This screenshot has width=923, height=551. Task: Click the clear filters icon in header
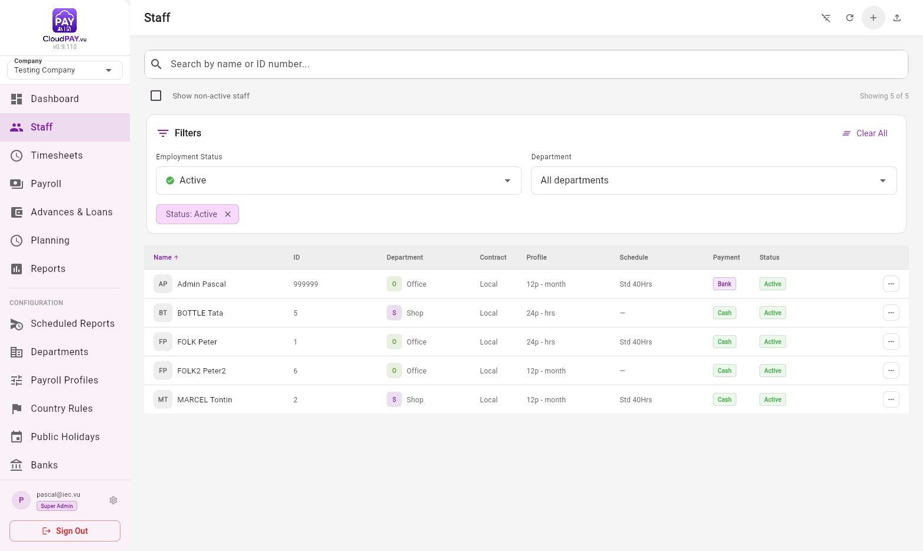tap(826, 18)
